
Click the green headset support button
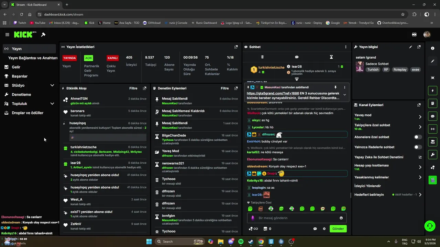(430, 226)
